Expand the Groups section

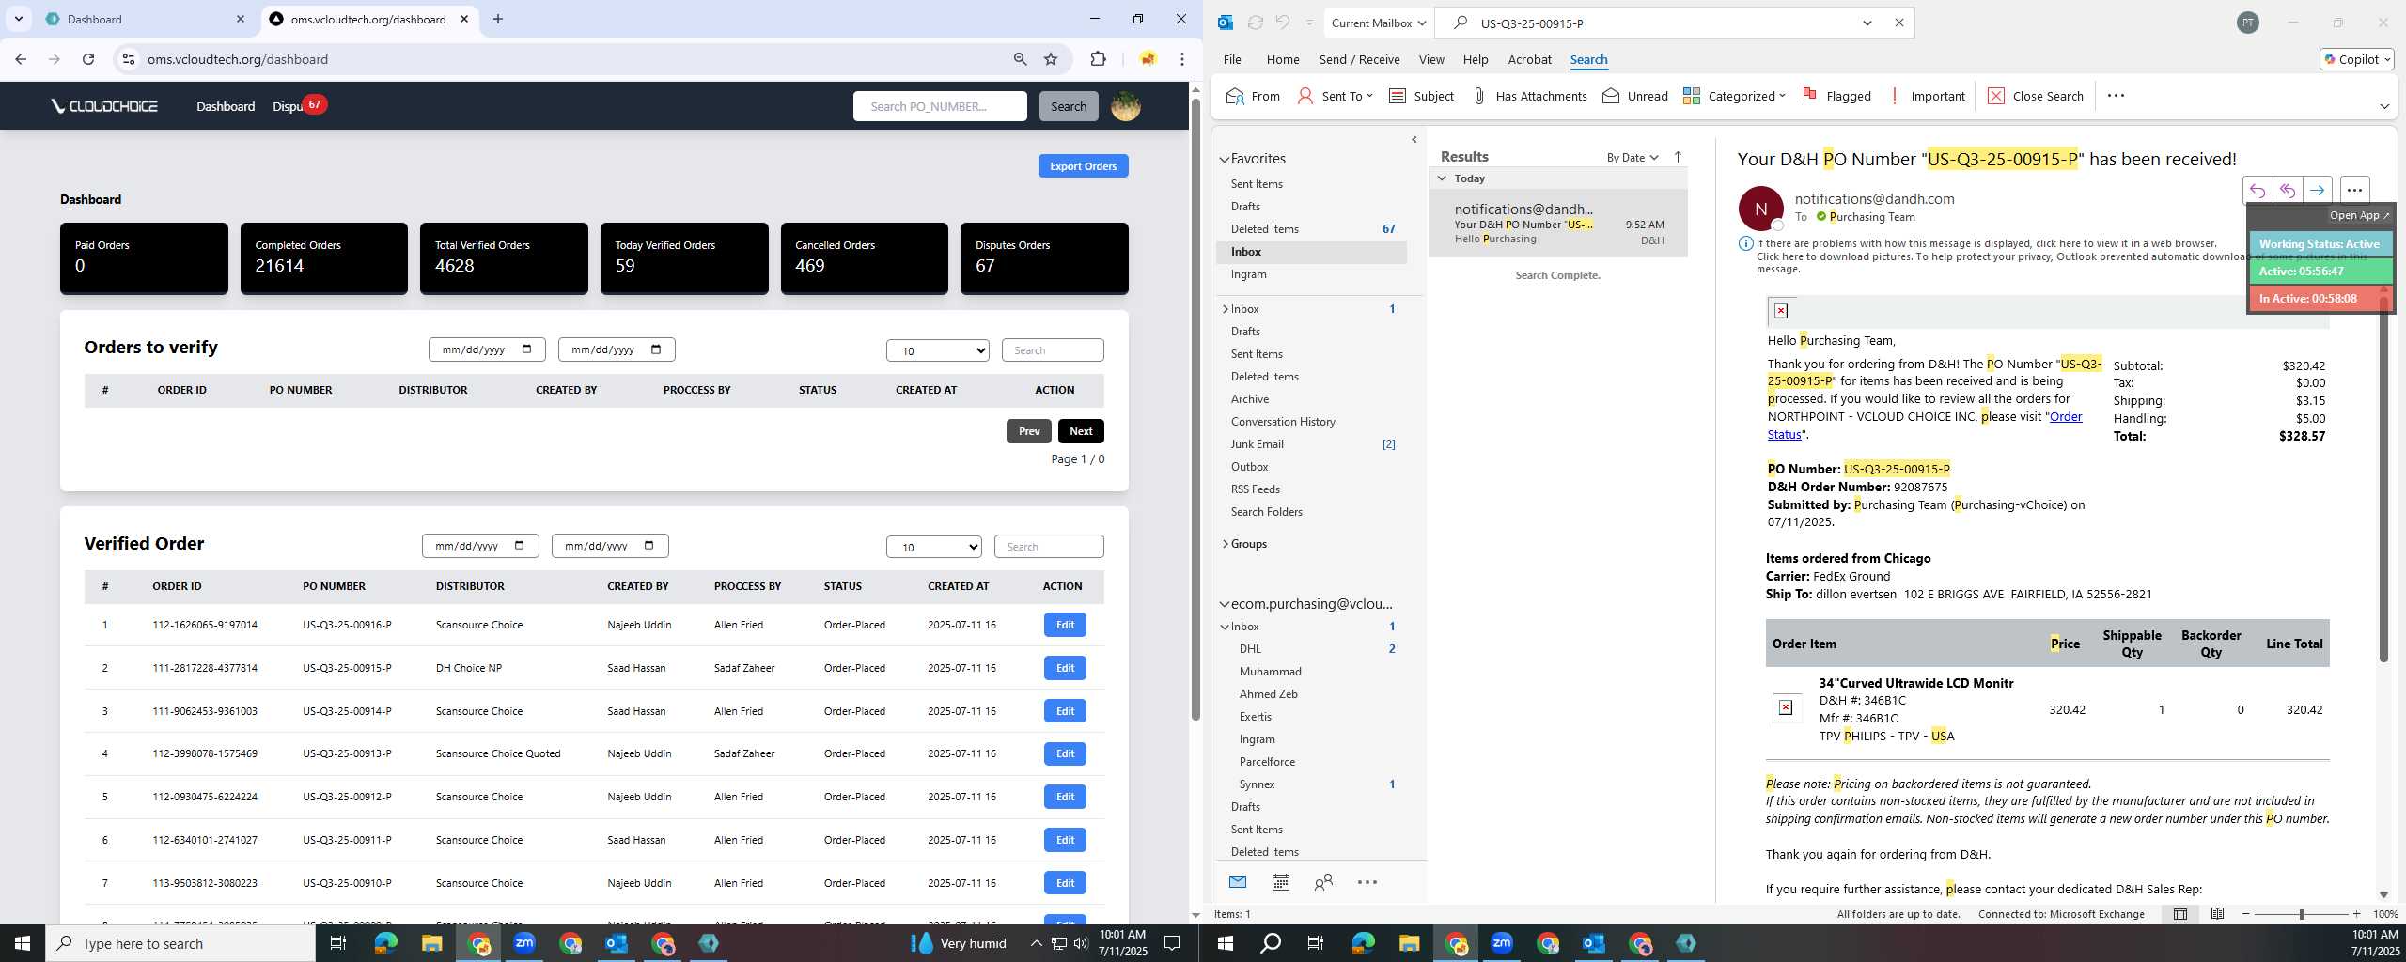[x=1226, y=544]
